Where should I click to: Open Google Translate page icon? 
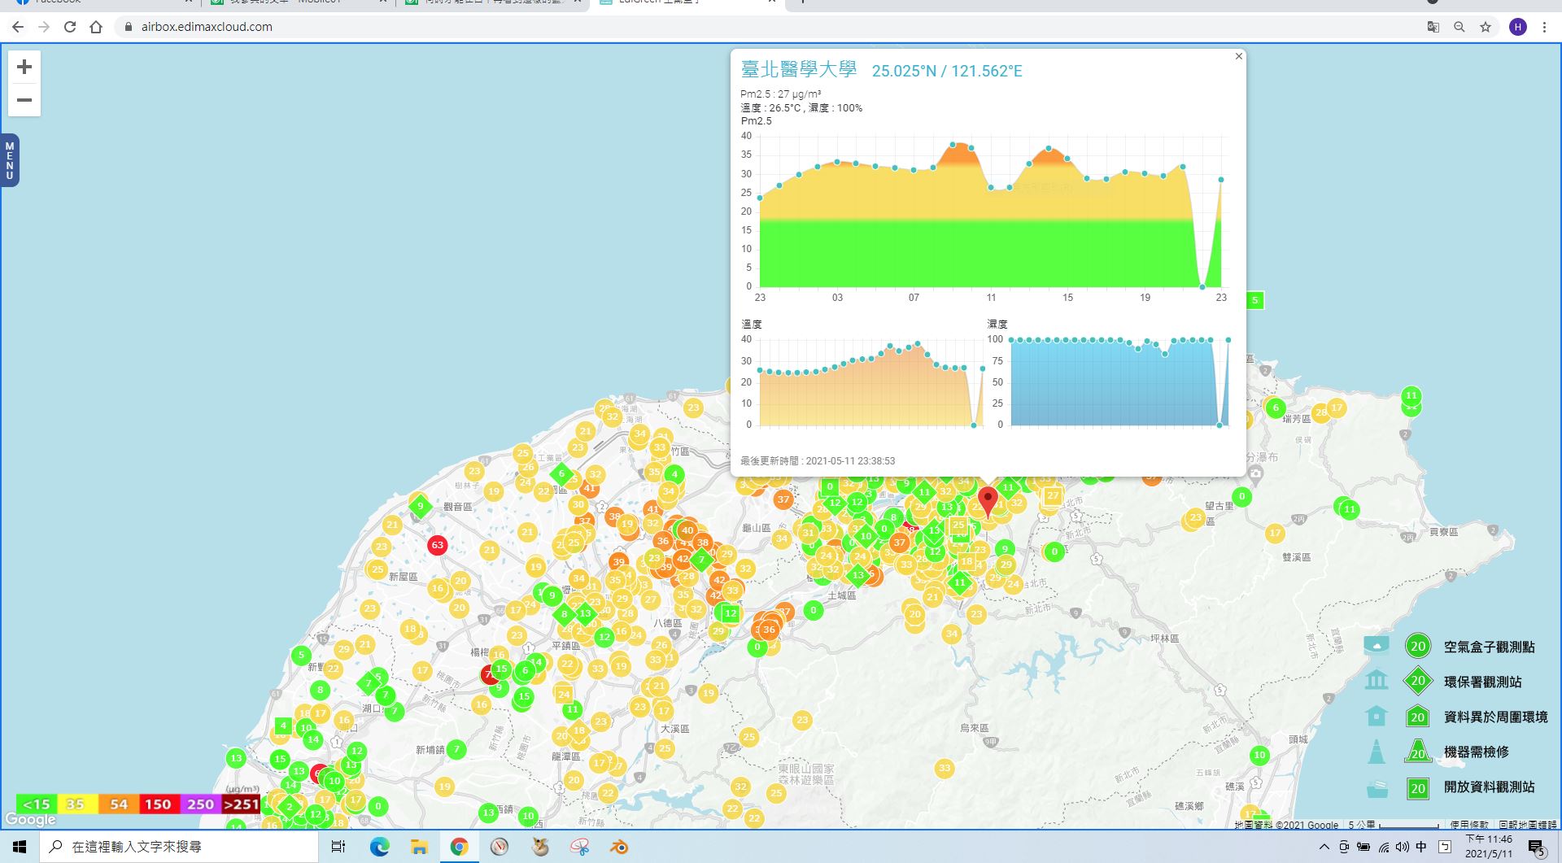(x=1433, y=27)
